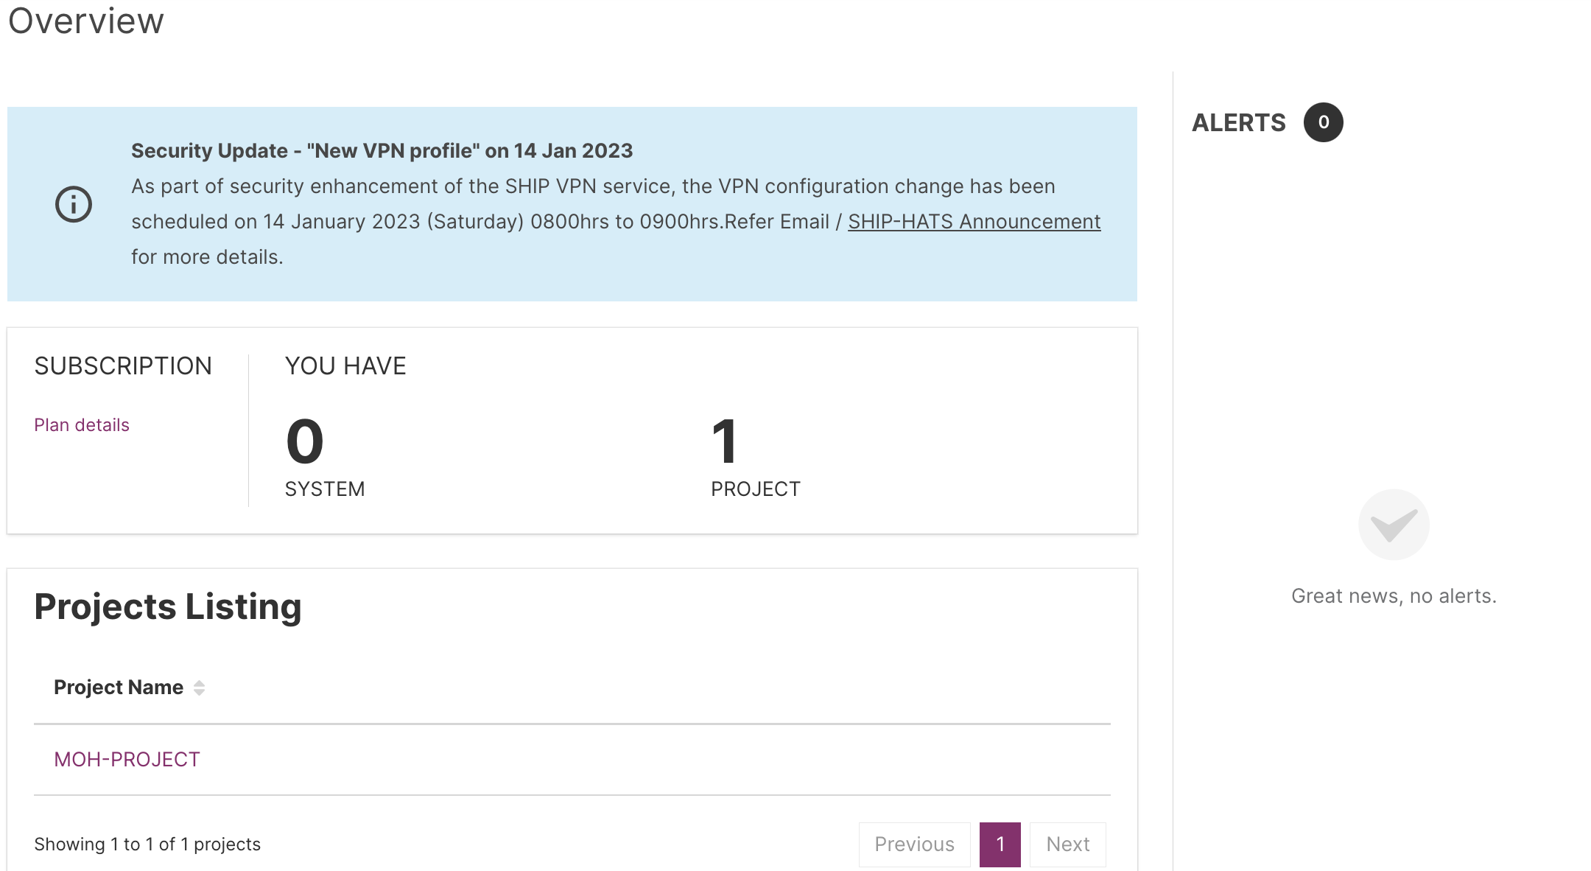Viewport: 1591px width, 871px height.
Task: Open the MOH-PROJECT project
Action: click(x=127, y=760)
